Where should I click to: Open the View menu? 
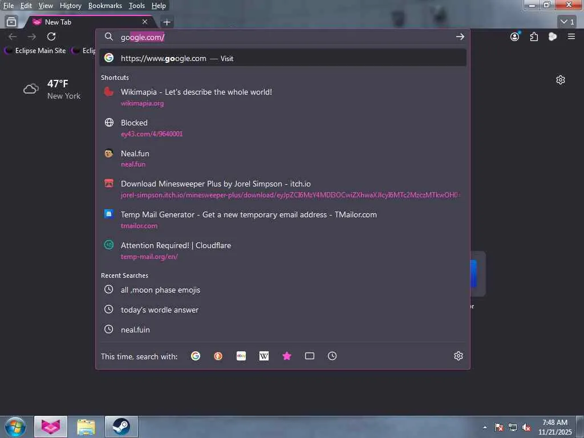46,6
